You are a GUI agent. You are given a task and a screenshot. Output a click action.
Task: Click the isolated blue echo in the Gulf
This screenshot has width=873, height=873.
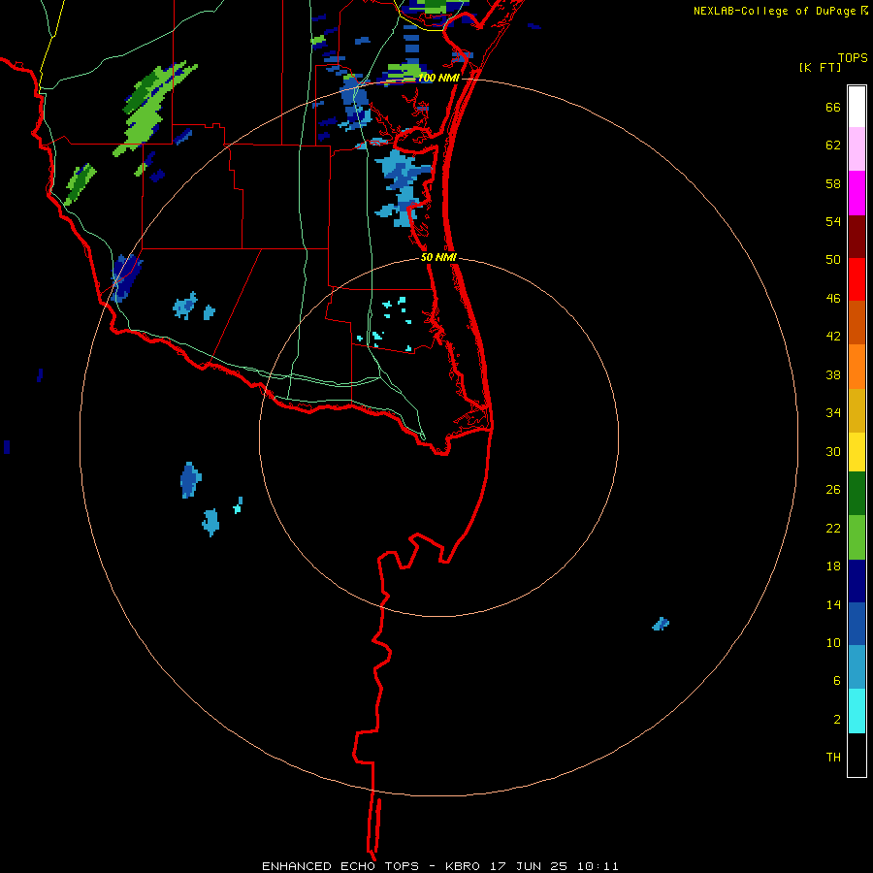[661, 624]
